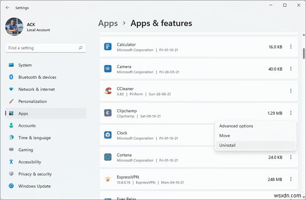
Task: Click the Windows Update icon
Action: pos(11,186)
